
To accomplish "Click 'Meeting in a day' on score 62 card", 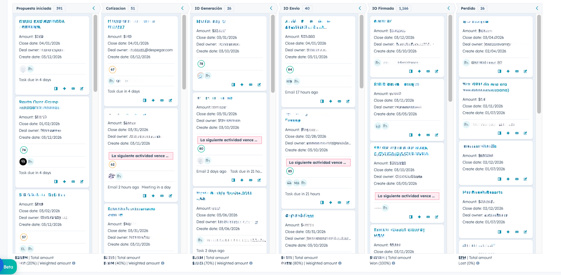I will click(x=156, y=187).
